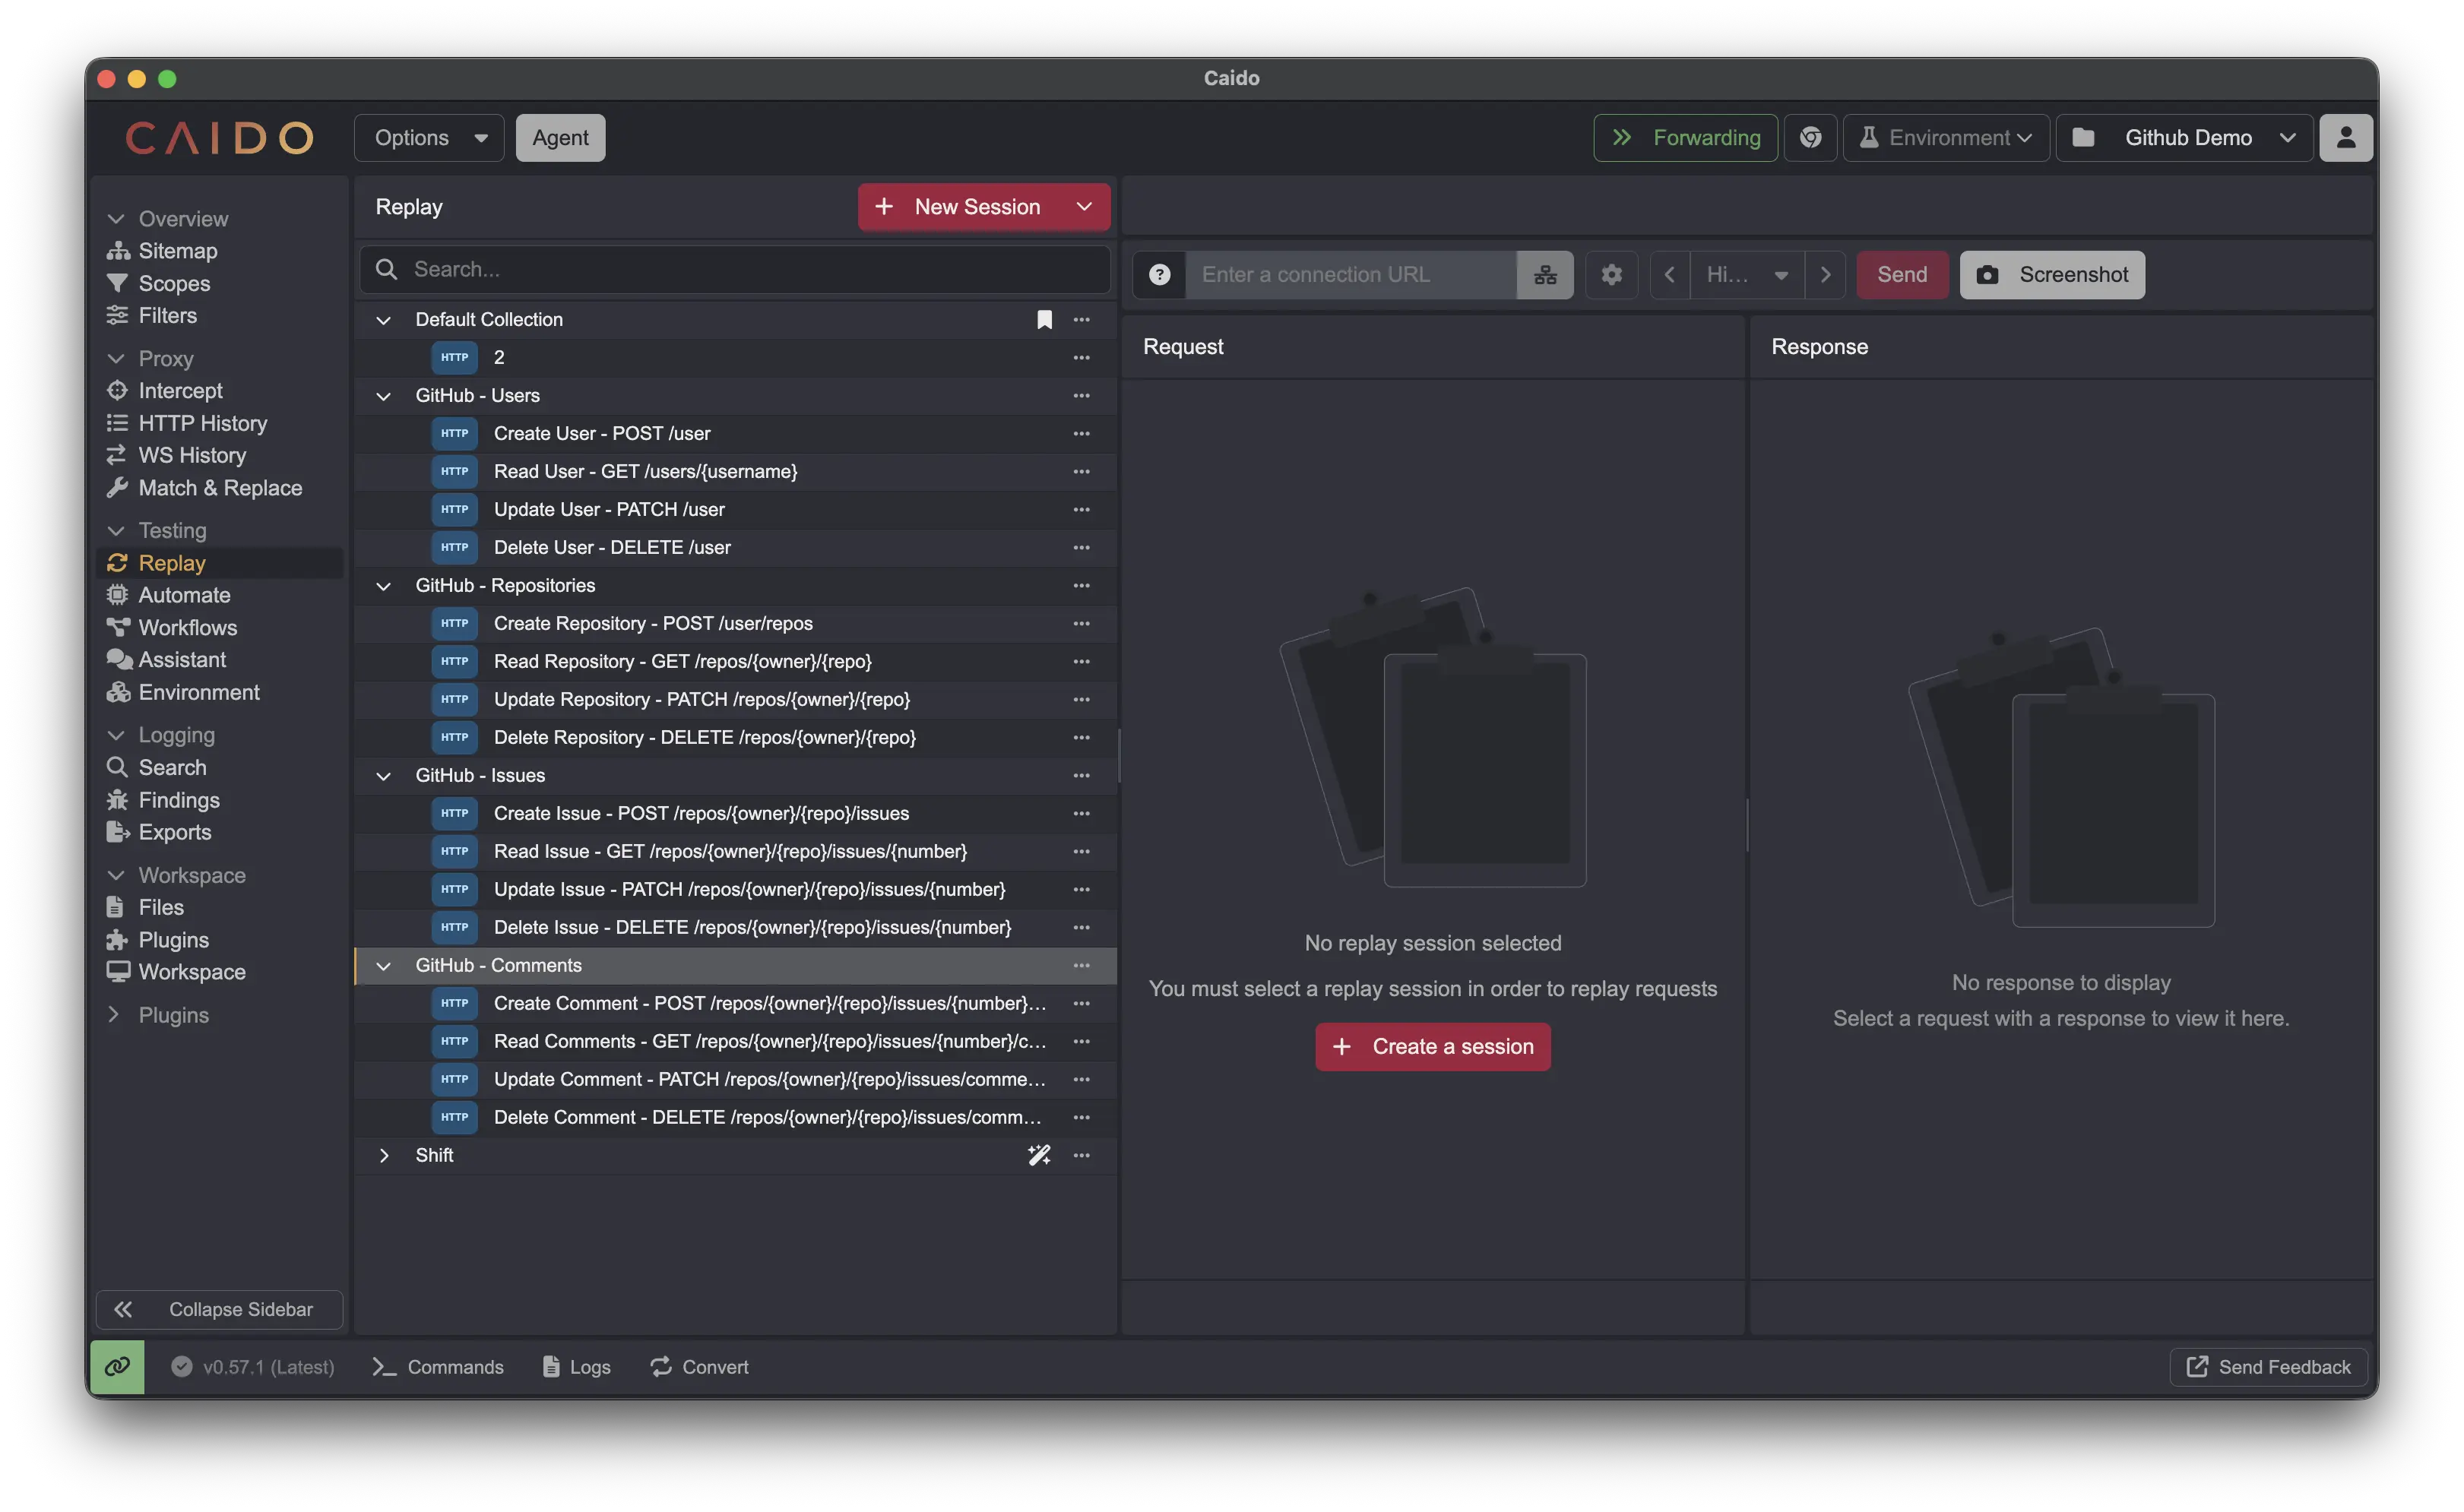Click the help question mark icon
Screen dimensions: 2464x1512
(x=1159, y=275)
